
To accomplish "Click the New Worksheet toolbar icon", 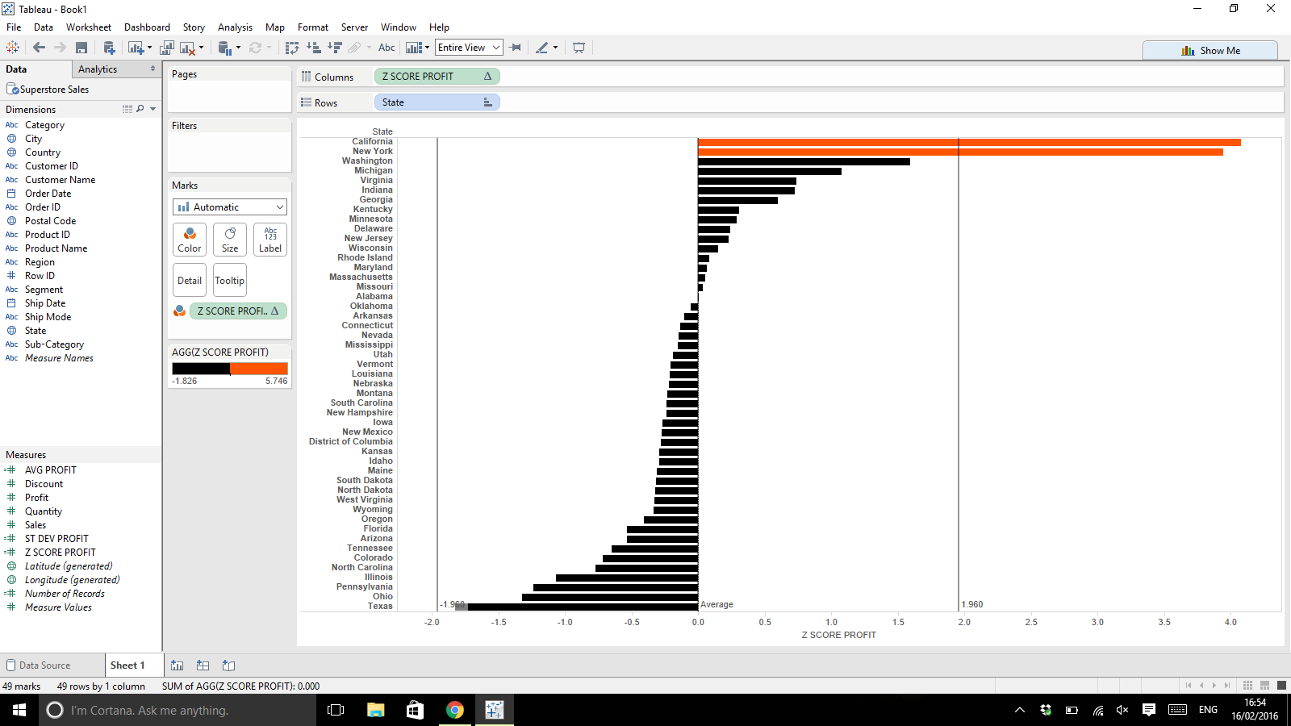I will [135, 48].
